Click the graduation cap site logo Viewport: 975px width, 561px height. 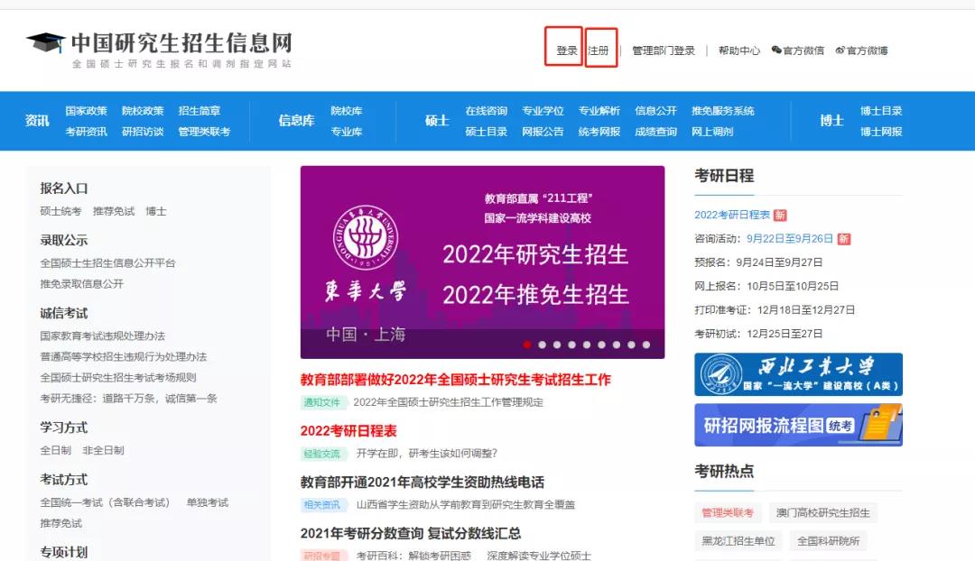[45, 42]
